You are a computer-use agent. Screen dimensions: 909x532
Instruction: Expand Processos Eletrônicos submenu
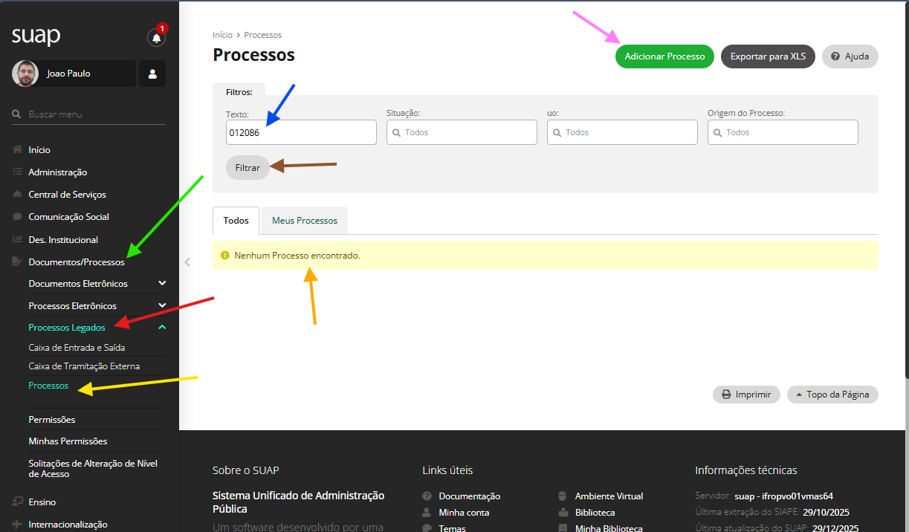[x=162, y=305]
